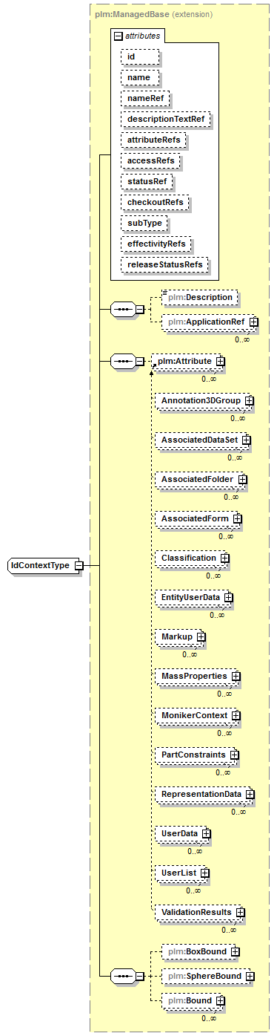Open the Markup element link
Screen dimensions: 277x1036
pos(177,636)
